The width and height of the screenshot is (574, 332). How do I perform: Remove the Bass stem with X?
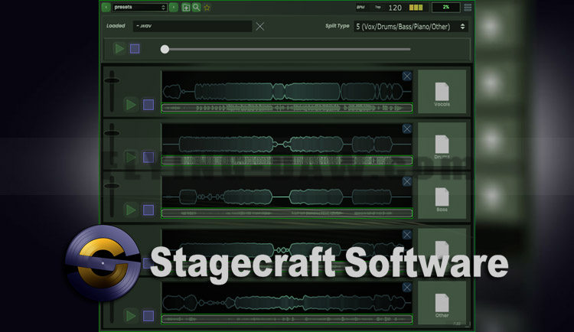click(406, 181)
